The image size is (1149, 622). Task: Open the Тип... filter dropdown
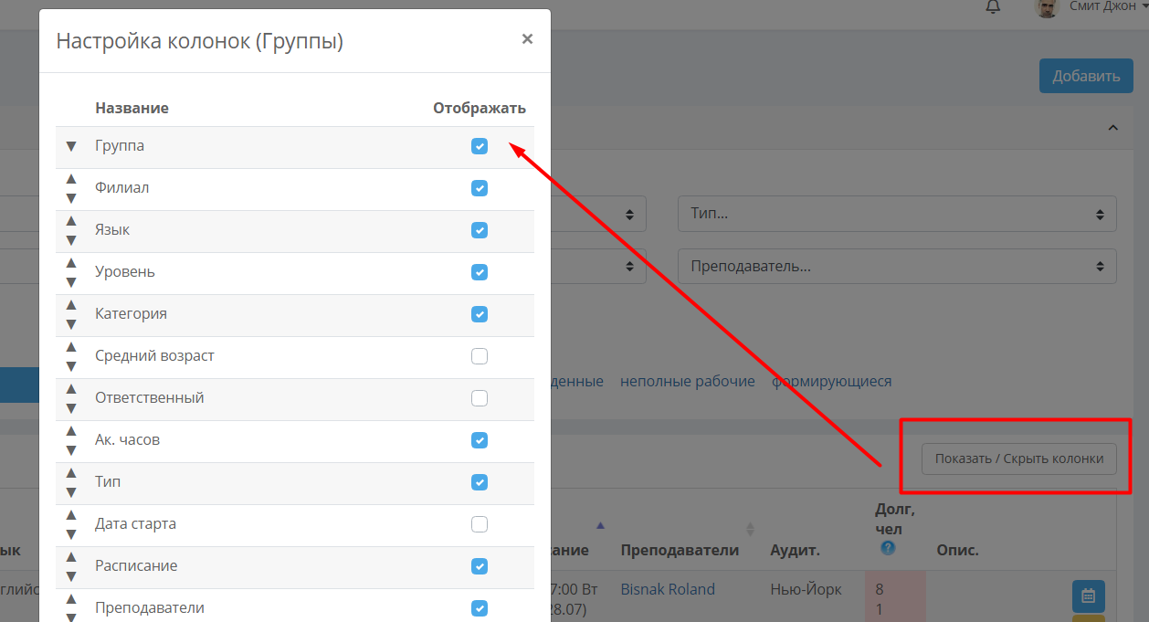(897, 214)
